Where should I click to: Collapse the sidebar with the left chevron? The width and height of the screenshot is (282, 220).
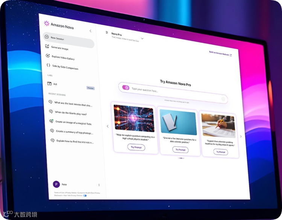tap(91, 31)
